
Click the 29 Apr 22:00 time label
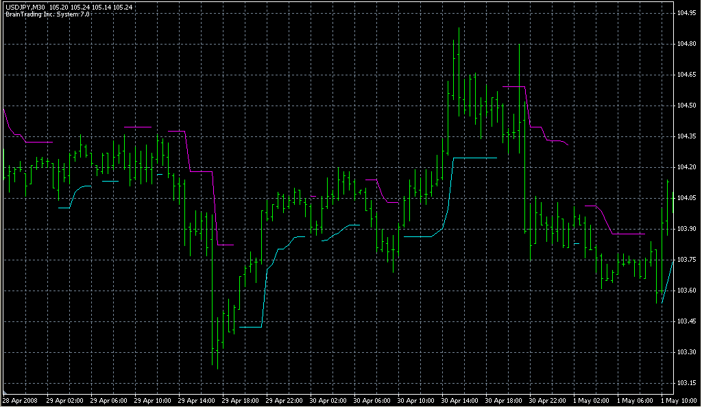(x=284, y=401)
